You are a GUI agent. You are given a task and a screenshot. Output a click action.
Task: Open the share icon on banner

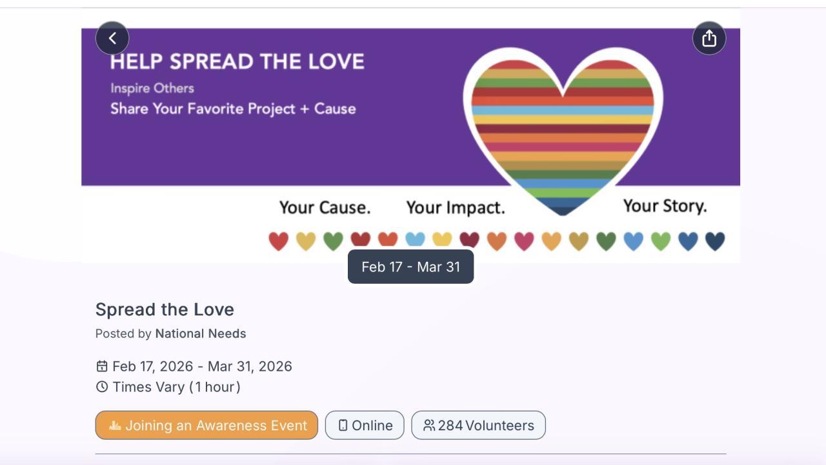709,39
